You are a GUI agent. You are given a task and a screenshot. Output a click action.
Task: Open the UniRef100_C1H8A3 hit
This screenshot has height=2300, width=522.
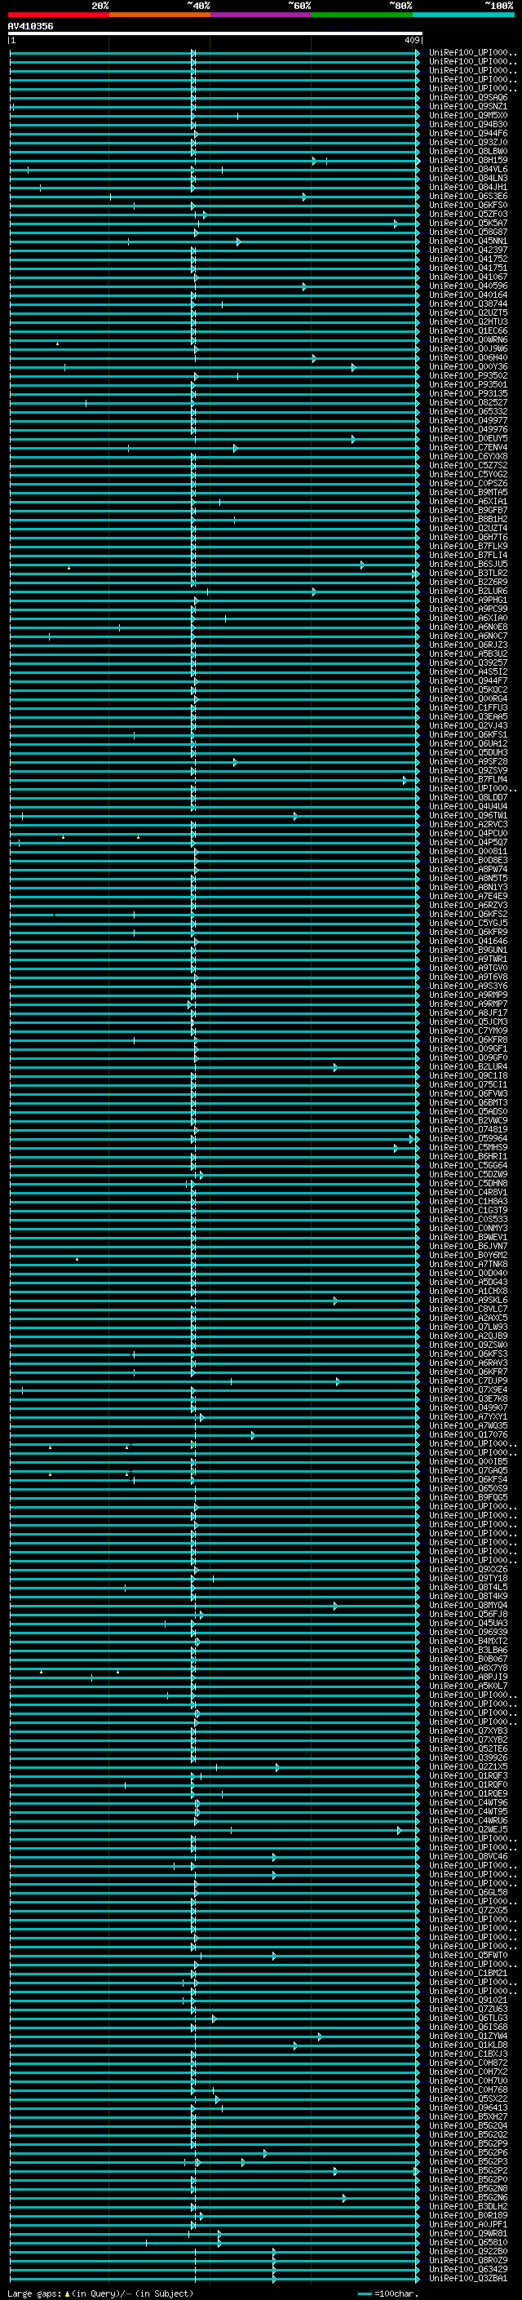[x=468, y=1202]
